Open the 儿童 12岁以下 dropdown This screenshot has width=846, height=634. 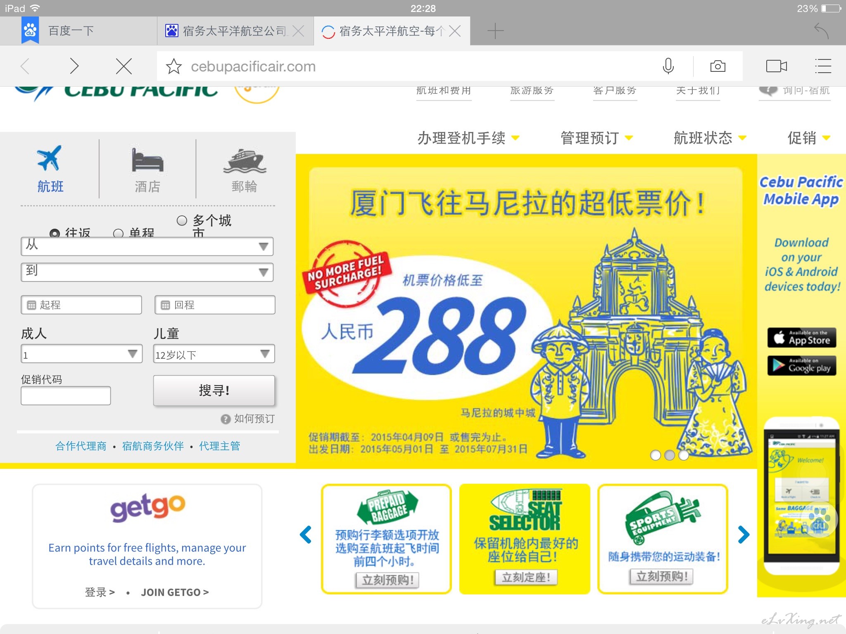tap(214, 354)
